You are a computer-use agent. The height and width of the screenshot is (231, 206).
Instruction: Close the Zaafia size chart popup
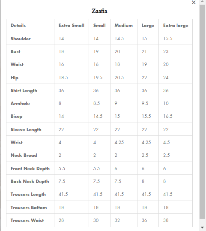click(194, 3)
